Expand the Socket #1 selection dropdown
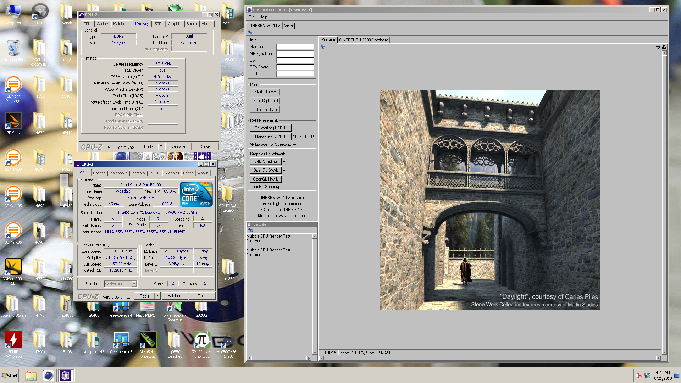 point(134,284)
